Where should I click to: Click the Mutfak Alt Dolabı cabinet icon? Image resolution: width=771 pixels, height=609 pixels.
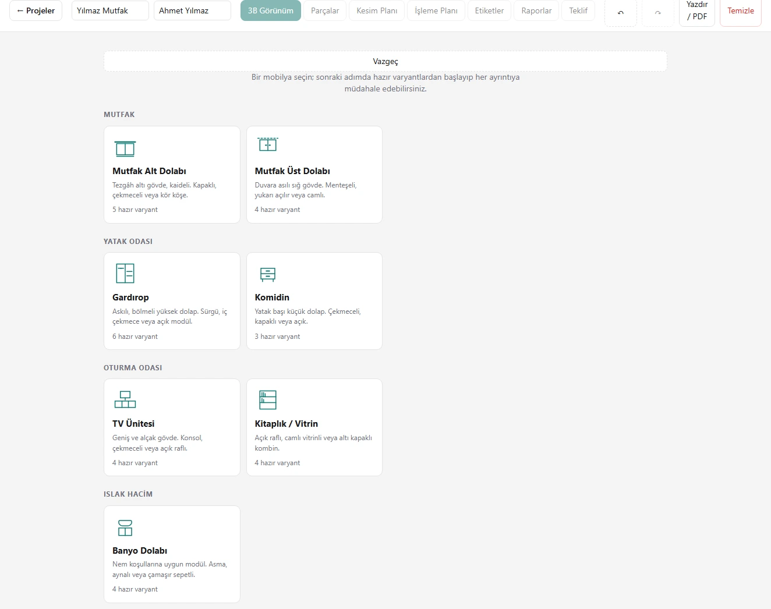[x=125, y=149]
